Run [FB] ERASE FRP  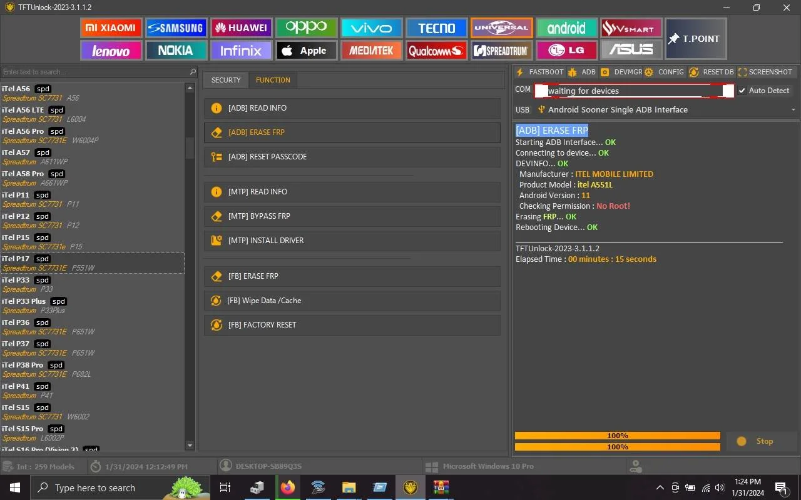point(352,276)
